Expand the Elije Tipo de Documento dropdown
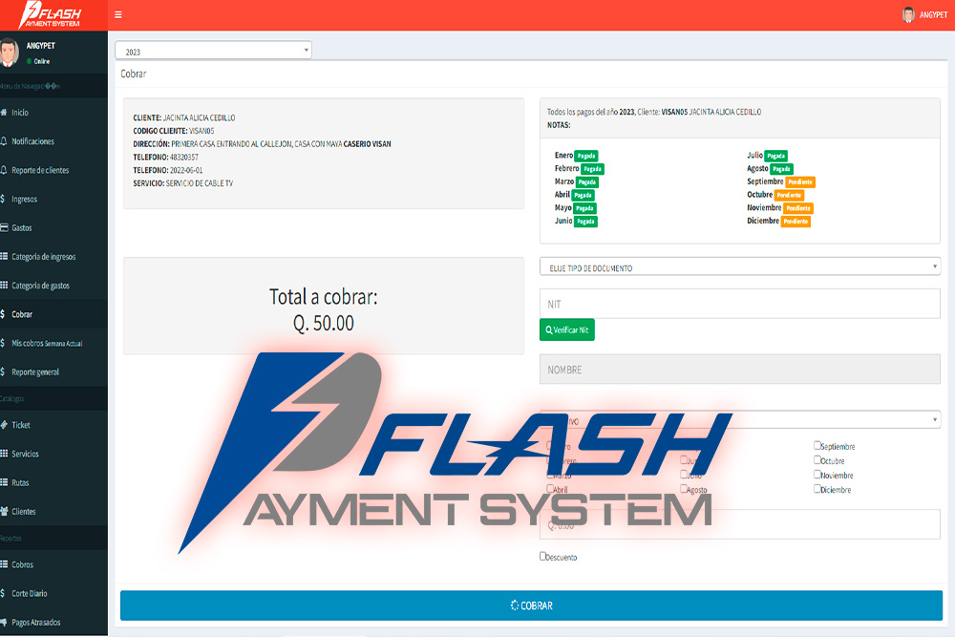This screenshot has height=637, width=955. click(x=739, y=268)
